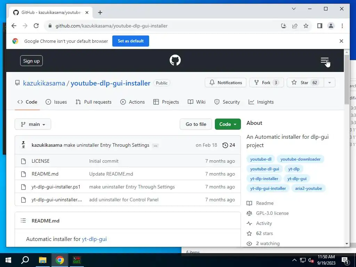Open Activity link in About
Image resolution: width=356 pixels, height=267 pixels.
(259, 224)
